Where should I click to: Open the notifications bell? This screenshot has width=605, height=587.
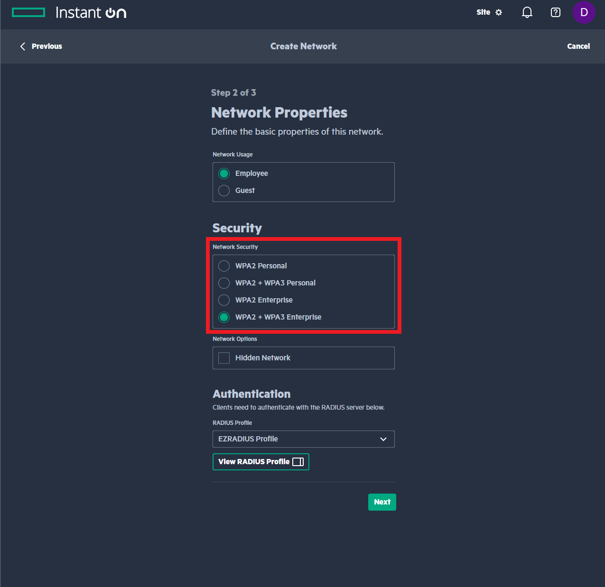[x=527, y=12]
